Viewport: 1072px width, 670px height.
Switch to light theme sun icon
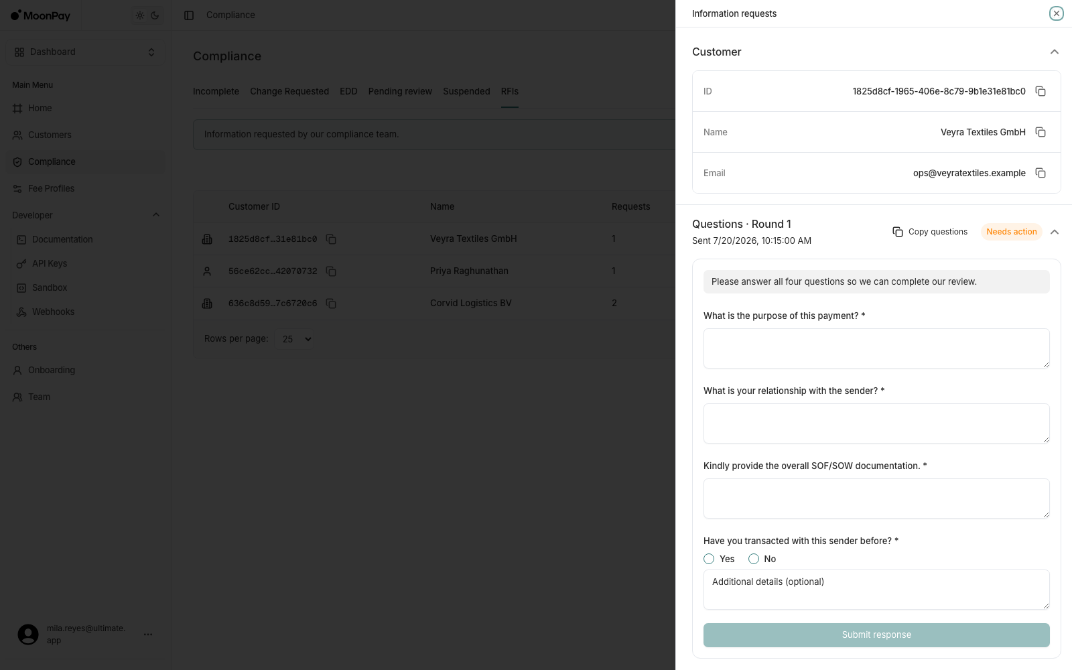(x=140, y=15)
